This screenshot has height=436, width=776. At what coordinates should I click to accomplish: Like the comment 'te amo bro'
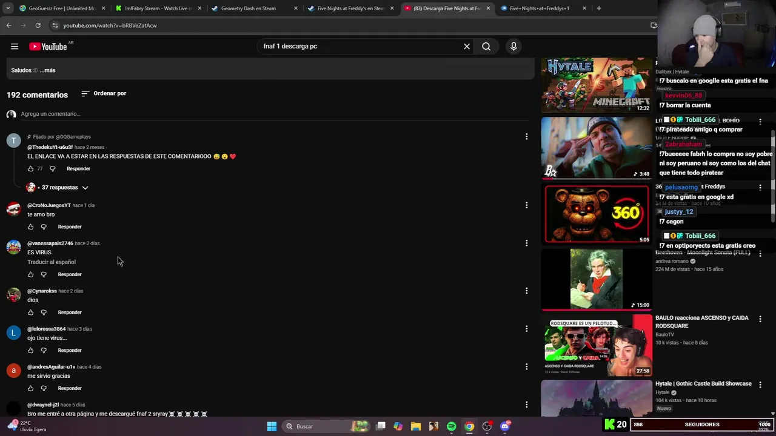(30, 227)
